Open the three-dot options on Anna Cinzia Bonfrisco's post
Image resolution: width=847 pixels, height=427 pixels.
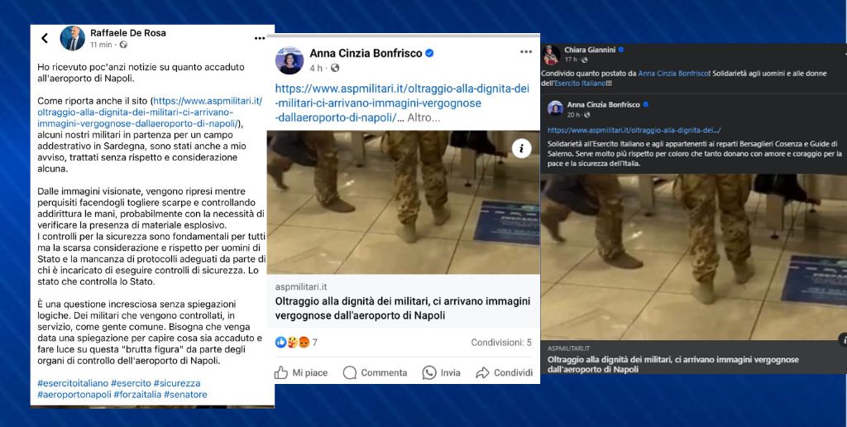[x=526, y=52]
